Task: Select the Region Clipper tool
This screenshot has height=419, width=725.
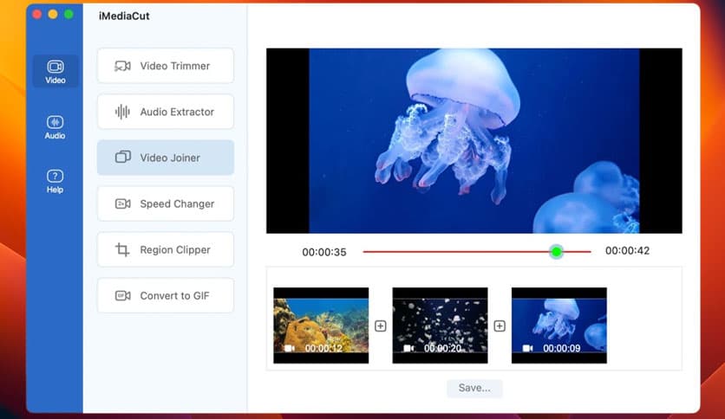Action: pos(166,249)
